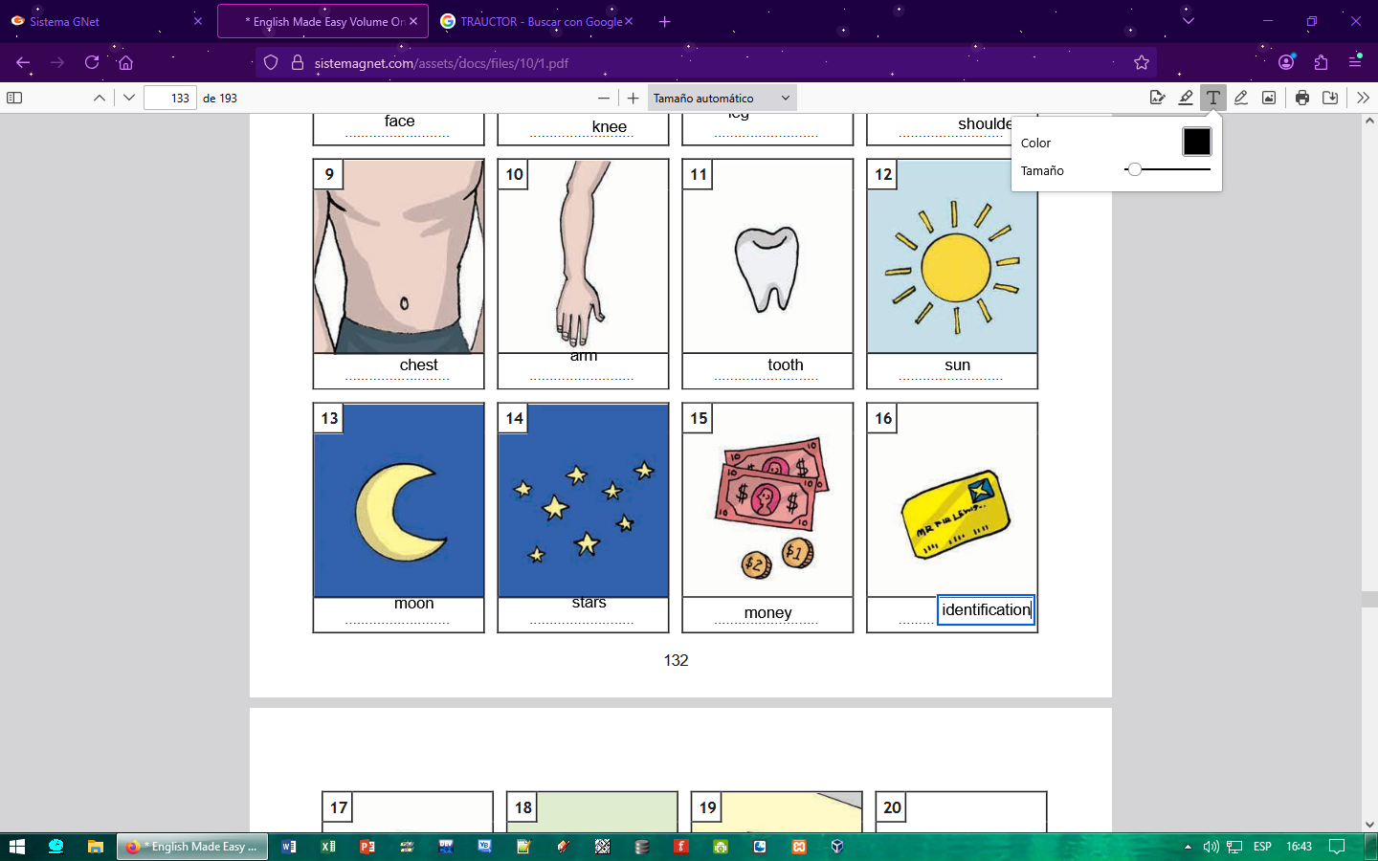The image size is (1378, 861).
Task: Open the list all tabs dropdown
Action: click(x=1189, y=21)
